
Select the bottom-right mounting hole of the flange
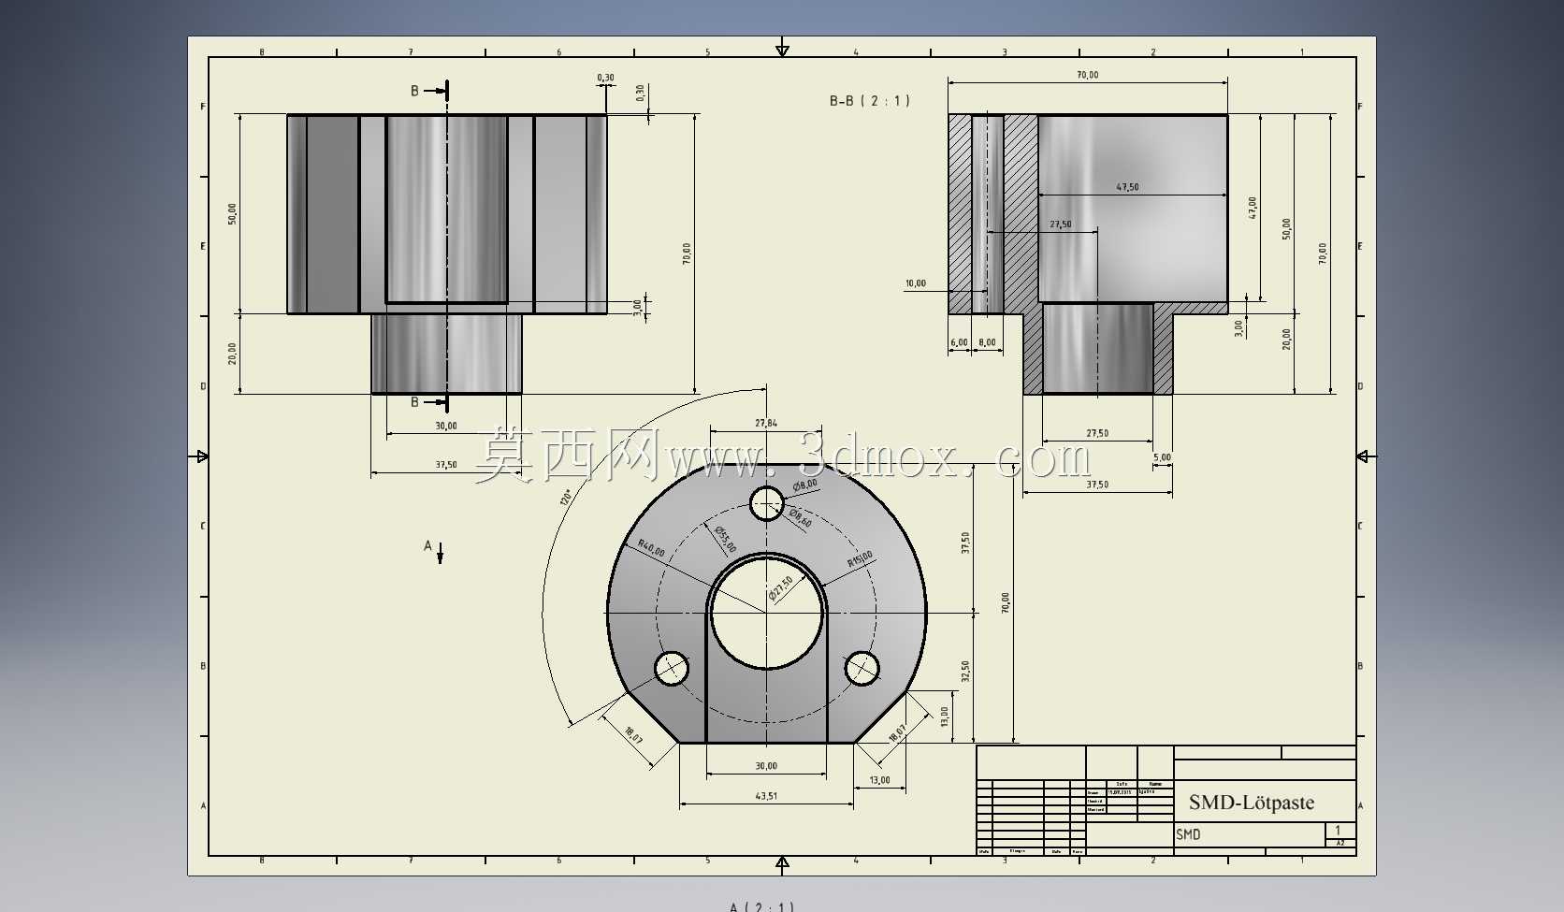point(862,668)
